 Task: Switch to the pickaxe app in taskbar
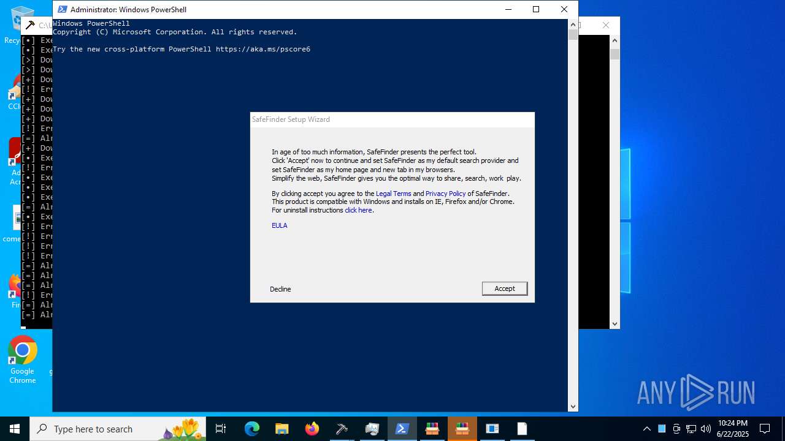point(342,429)
